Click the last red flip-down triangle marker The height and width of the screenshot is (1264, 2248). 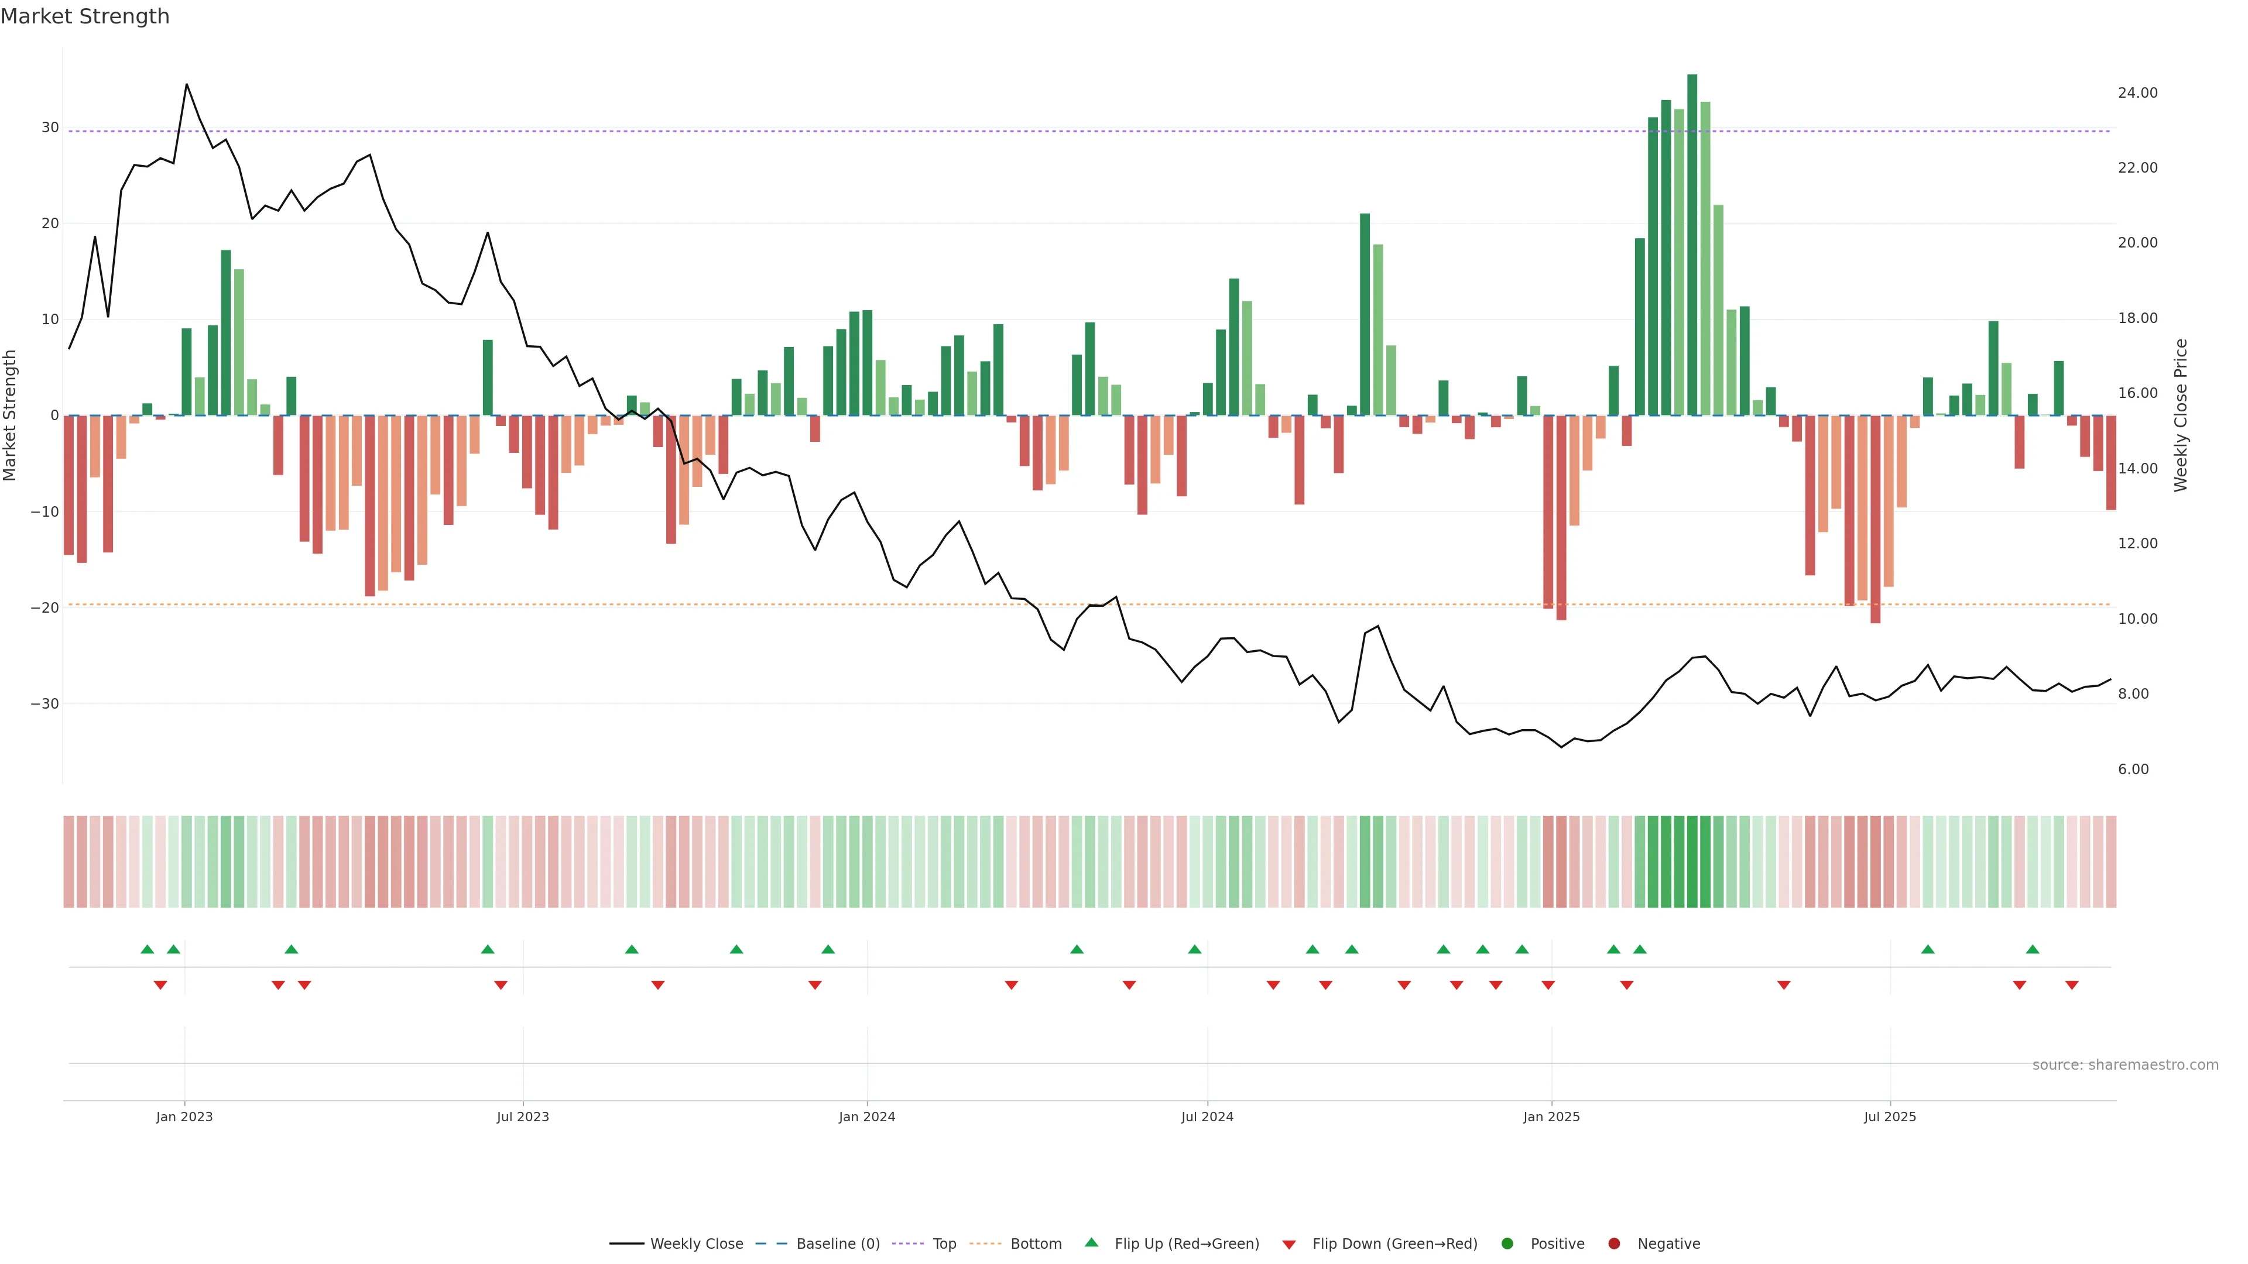2072,985
